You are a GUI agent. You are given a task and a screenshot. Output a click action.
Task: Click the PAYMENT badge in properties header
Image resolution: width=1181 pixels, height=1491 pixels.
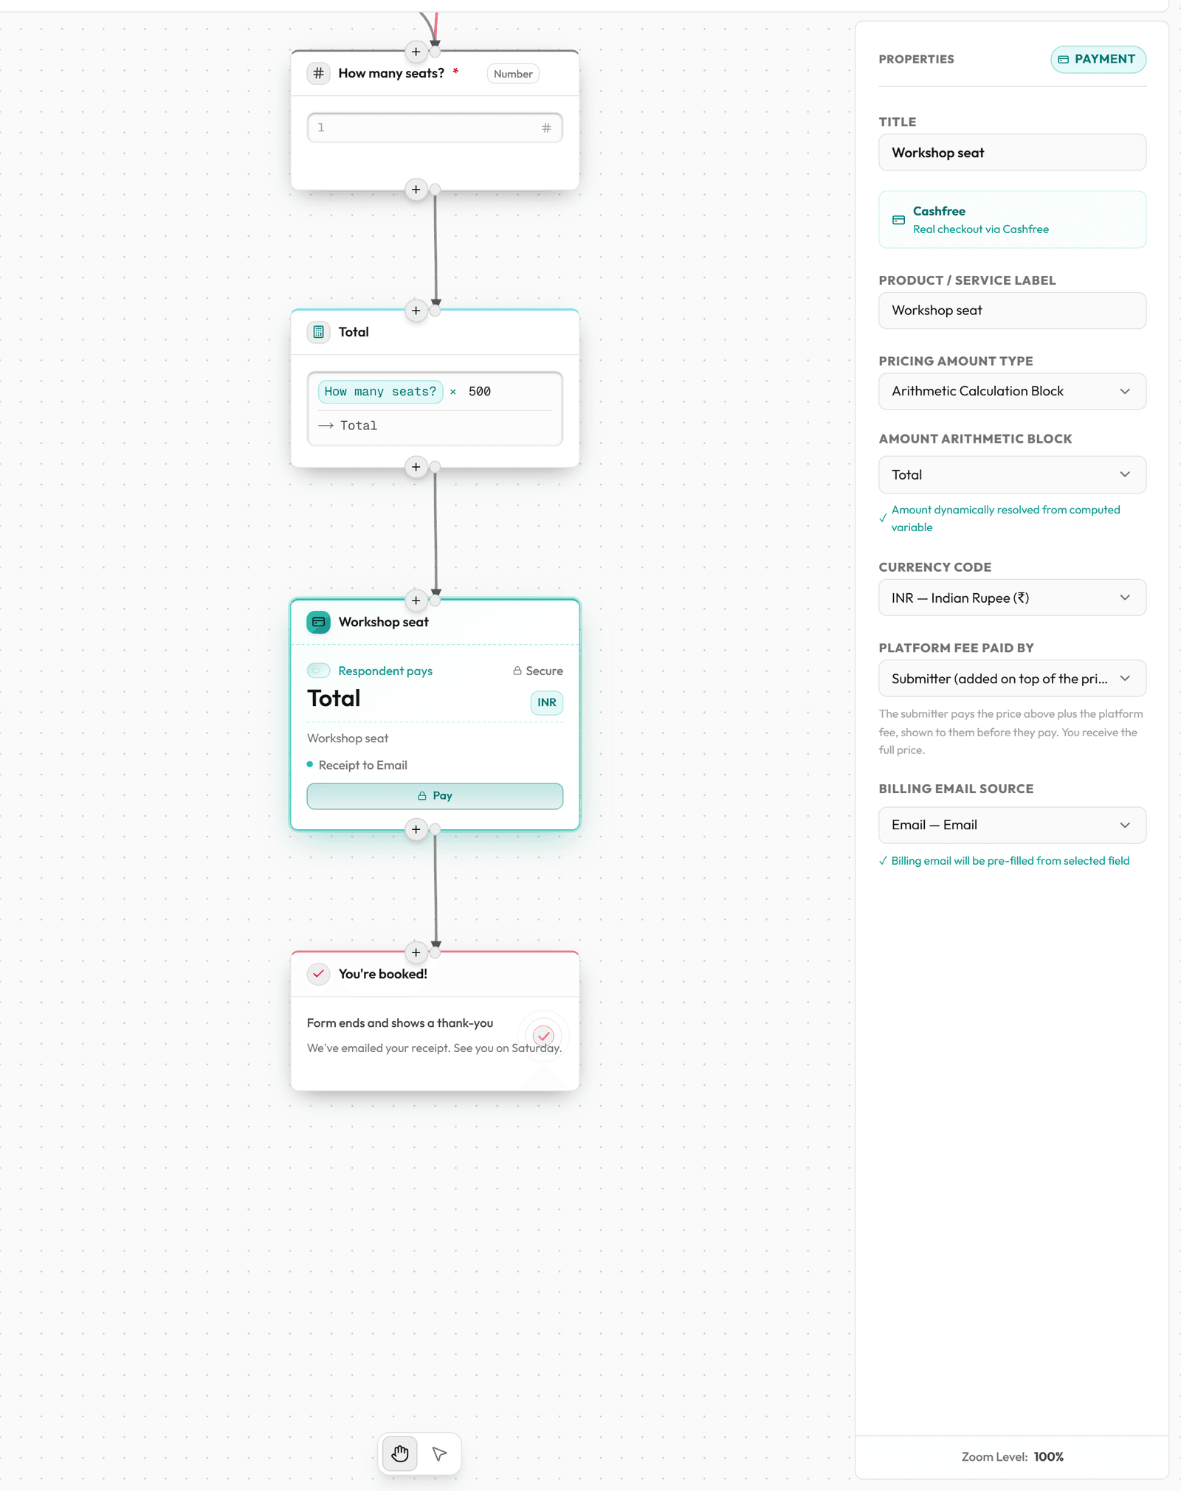(x=1098, y=59)
